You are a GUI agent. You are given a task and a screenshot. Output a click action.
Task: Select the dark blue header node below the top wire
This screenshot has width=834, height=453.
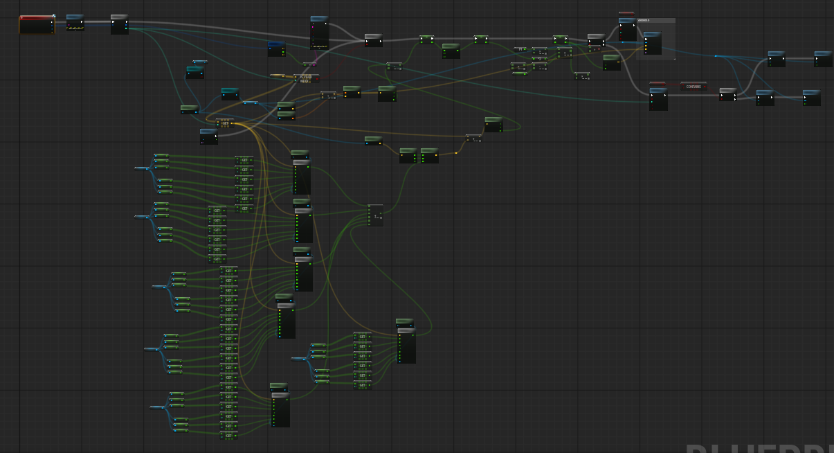(276, 48)
